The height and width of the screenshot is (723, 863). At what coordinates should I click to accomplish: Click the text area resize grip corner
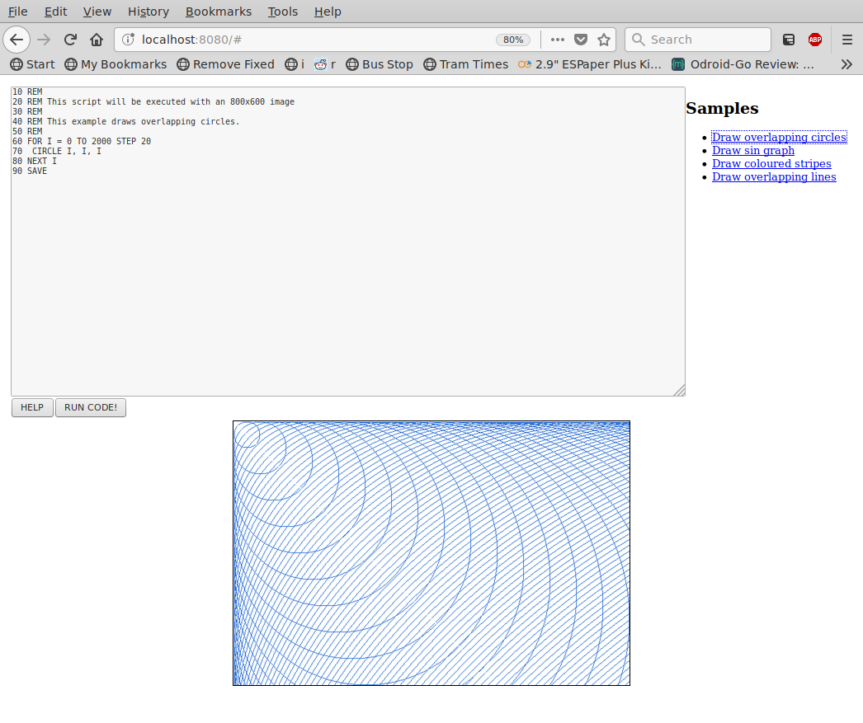tap(680, 391)
